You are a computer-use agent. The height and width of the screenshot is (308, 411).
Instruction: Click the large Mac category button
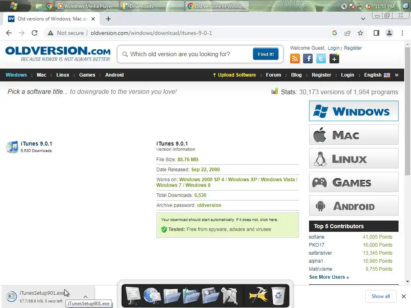[354, 135]
